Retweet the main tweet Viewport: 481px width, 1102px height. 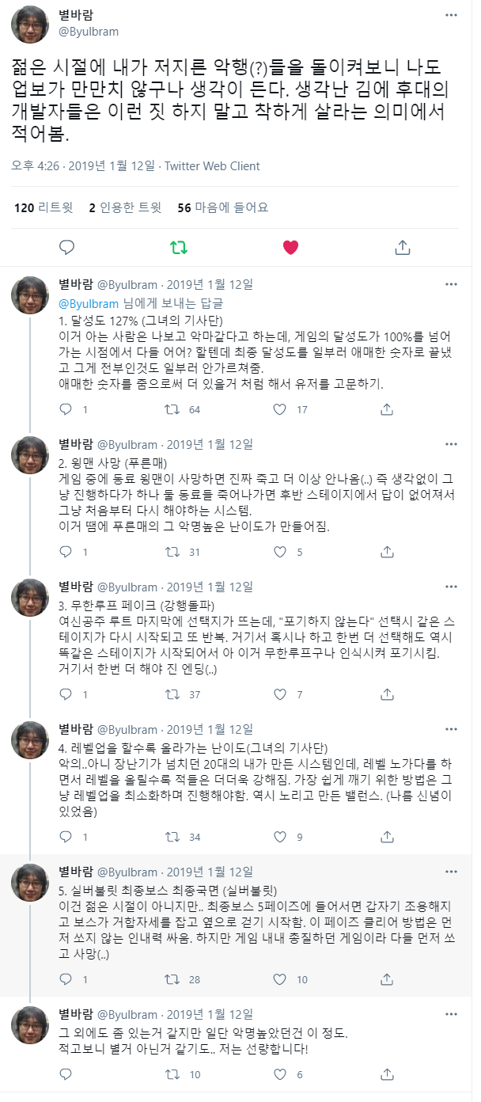(x=179, y=248)
